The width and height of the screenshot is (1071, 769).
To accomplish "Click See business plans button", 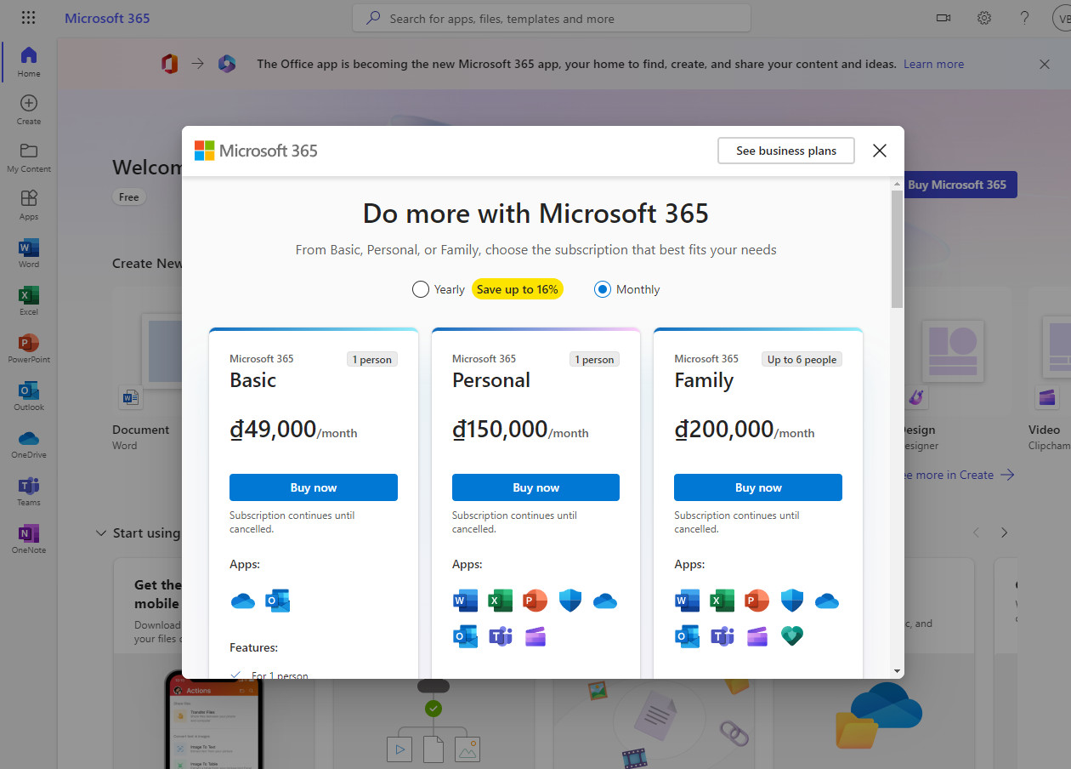I will point(786,151).
